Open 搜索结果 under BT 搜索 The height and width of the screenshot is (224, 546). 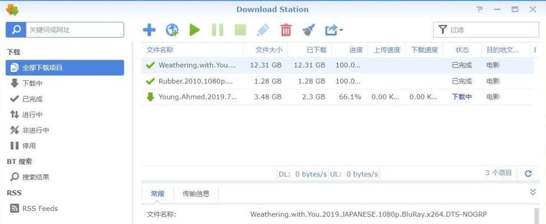pos(65,177)
